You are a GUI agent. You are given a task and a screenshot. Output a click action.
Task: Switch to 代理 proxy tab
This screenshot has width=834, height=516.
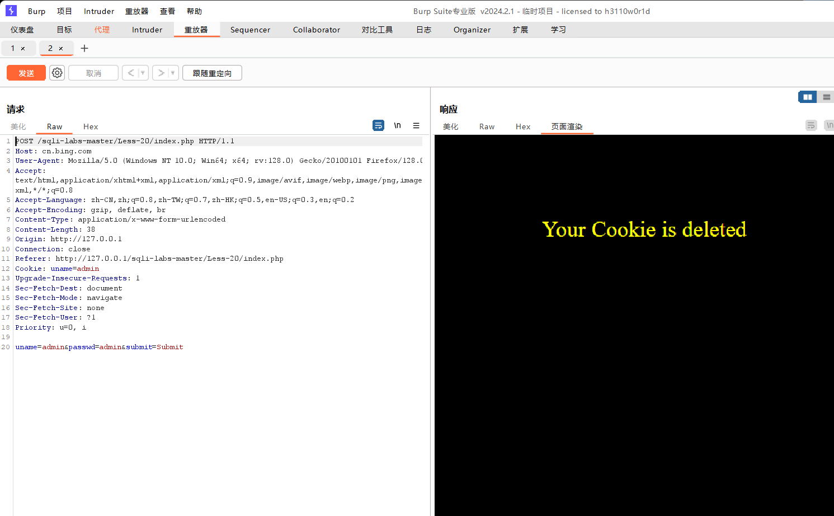point(102,30)
